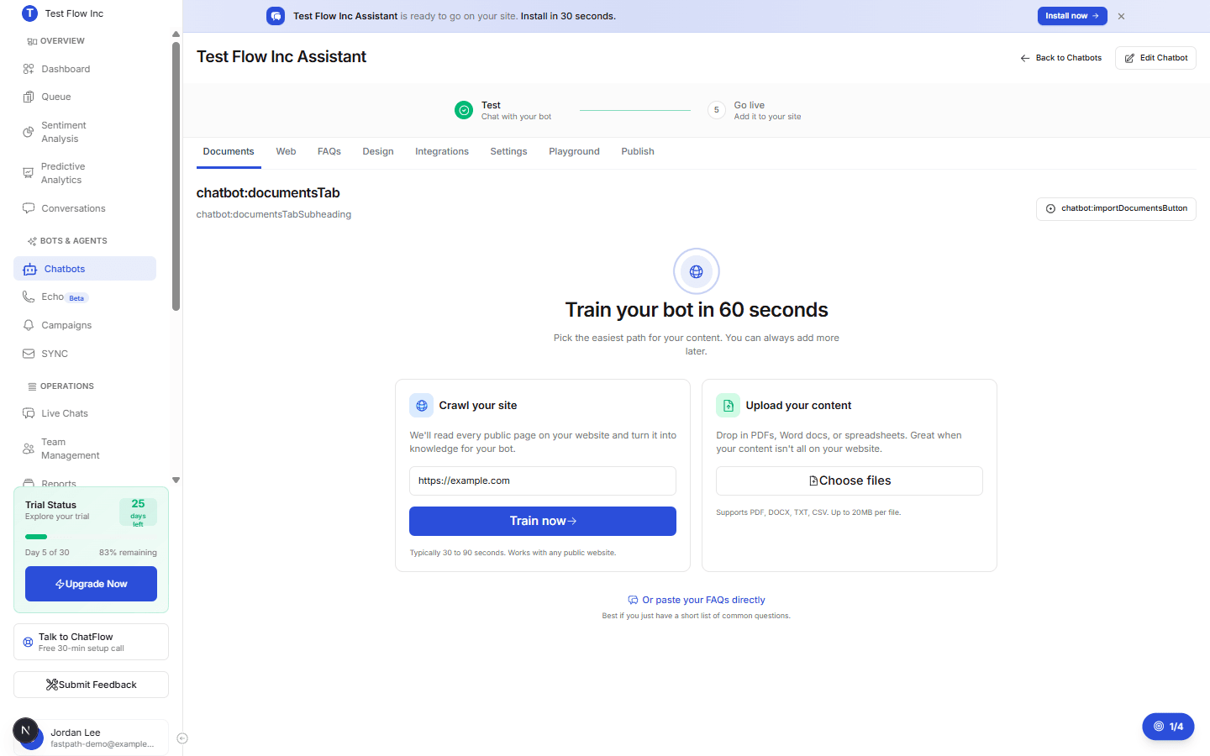Click the BOTS & AGENTS section header

pyautogui.click(x=73, y=241)
